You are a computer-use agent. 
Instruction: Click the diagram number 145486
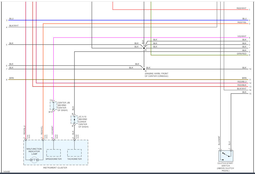pyautogui.click(x=6, y=171)
